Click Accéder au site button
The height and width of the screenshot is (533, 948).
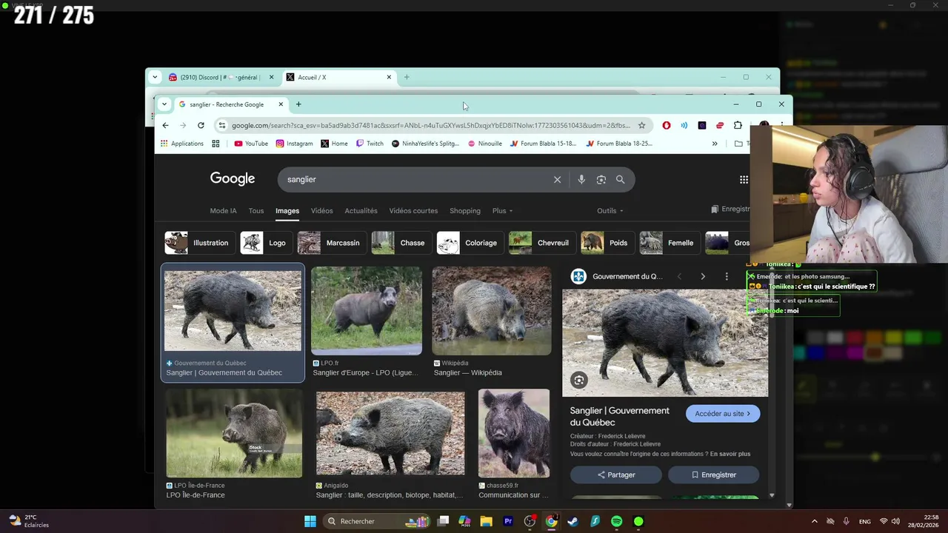723,414
